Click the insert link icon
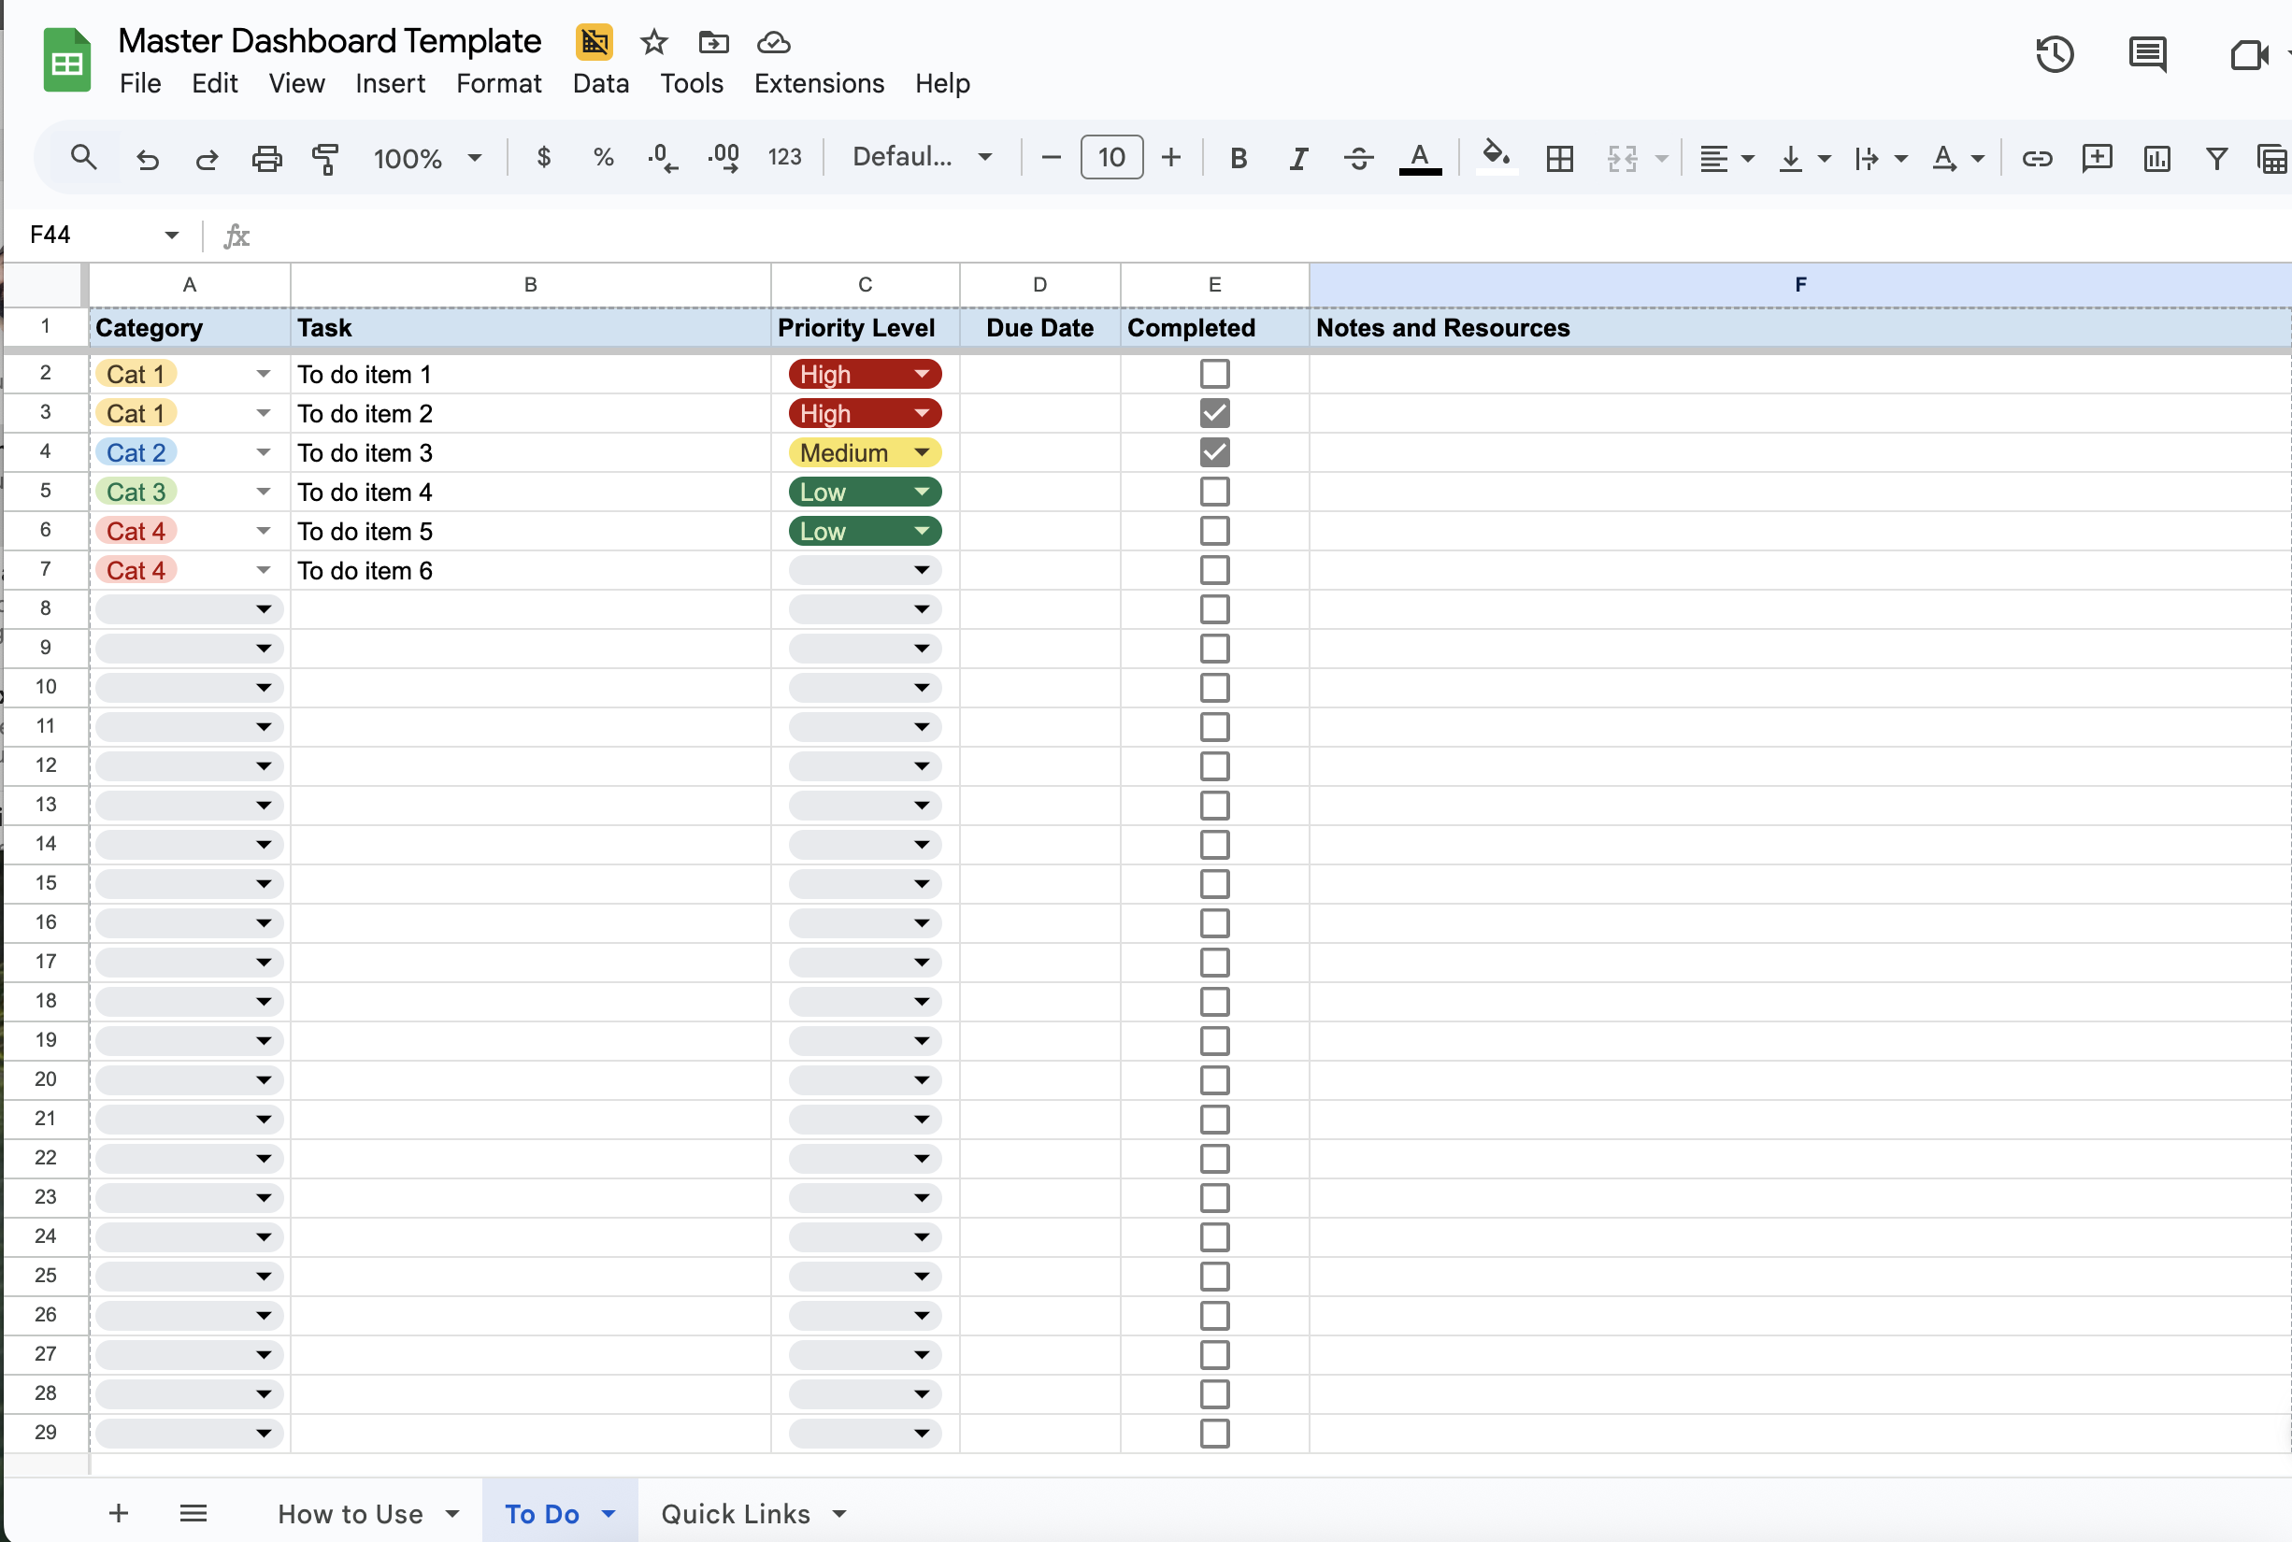Image resolution: width=2292 pixels, height=1542 pixels. (x=2036, y=158)
